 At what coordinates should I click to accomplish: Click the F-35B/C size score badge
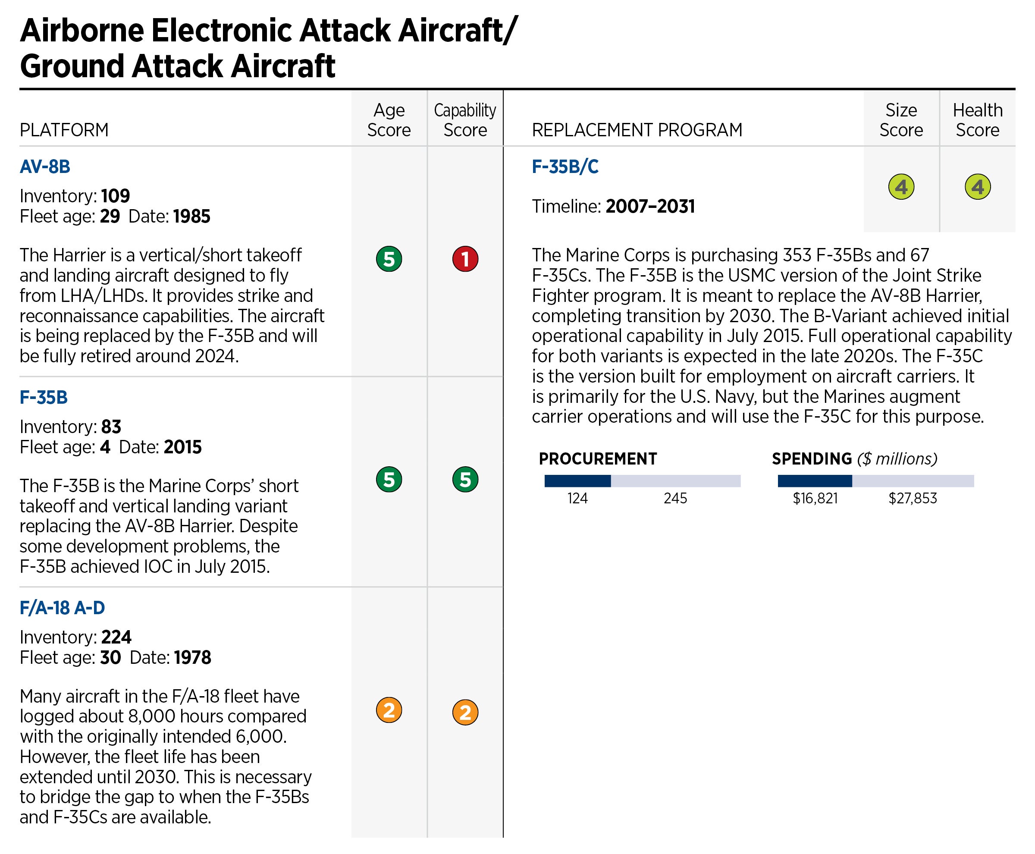click(x=901, y=187)
